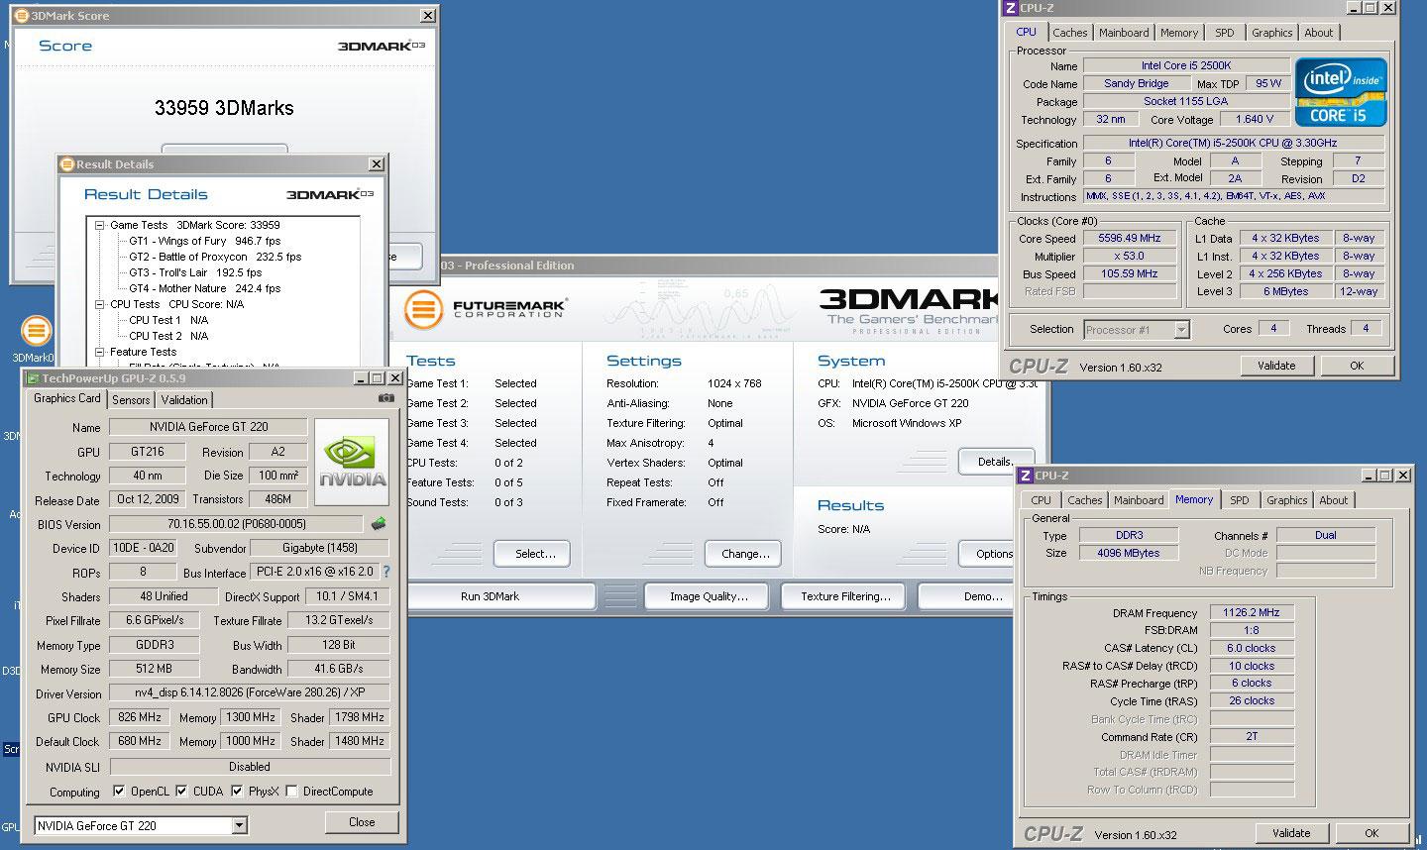Click the Intel Core i5 logo in CPU-Z
Screen dimensions: 1427x850
[1341, 92]
